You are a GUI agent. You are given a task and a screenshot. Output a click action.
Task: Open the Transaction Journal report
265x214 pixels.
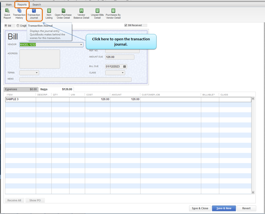point(34,14)
